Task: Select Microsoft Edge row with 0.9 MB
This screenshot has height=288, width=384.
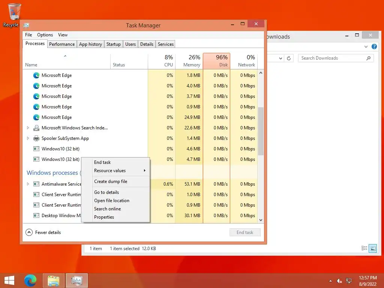Action: point(140,107)
